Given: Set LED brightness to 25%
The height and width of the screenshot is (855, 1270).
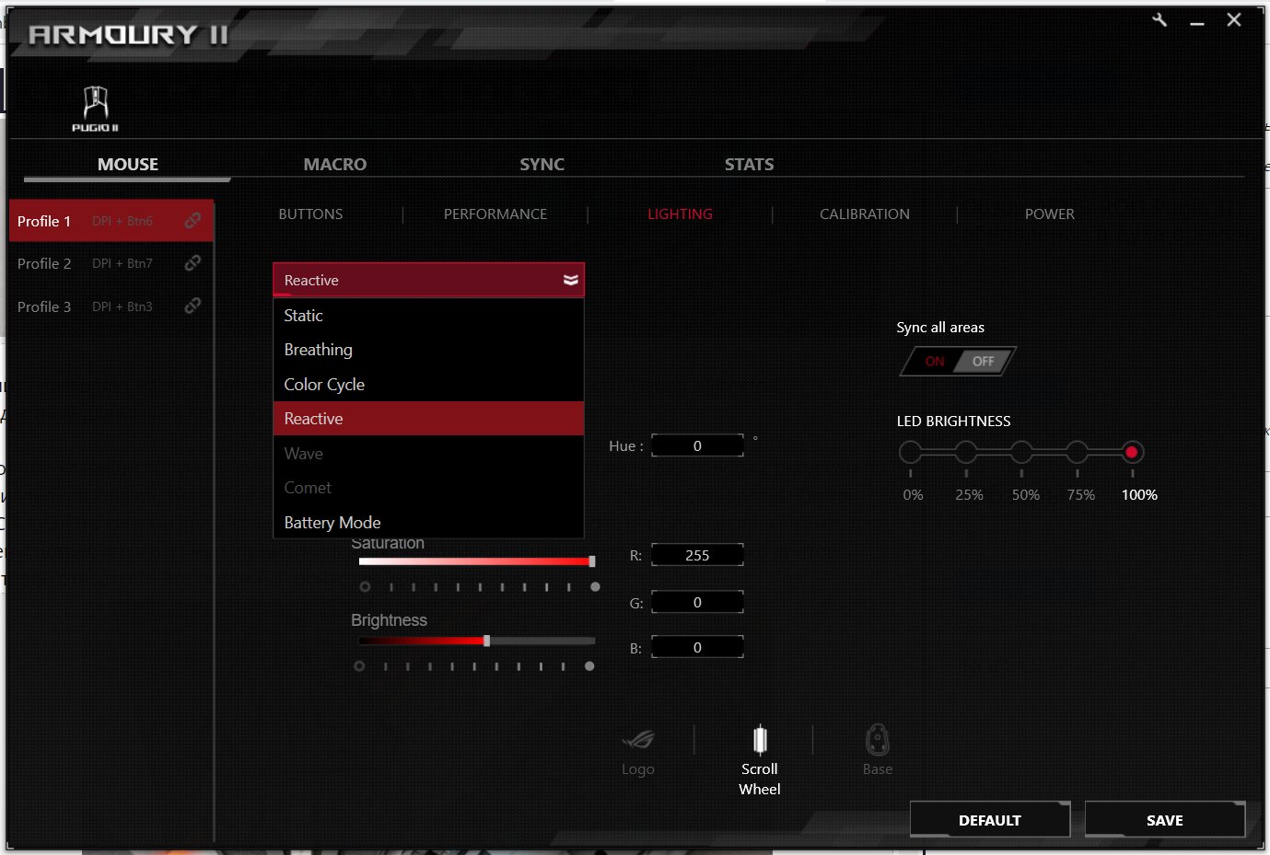Looking at the screenshot, I should 966,452.
